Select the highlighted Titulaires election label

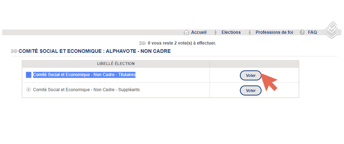click(x=84, y=75)
